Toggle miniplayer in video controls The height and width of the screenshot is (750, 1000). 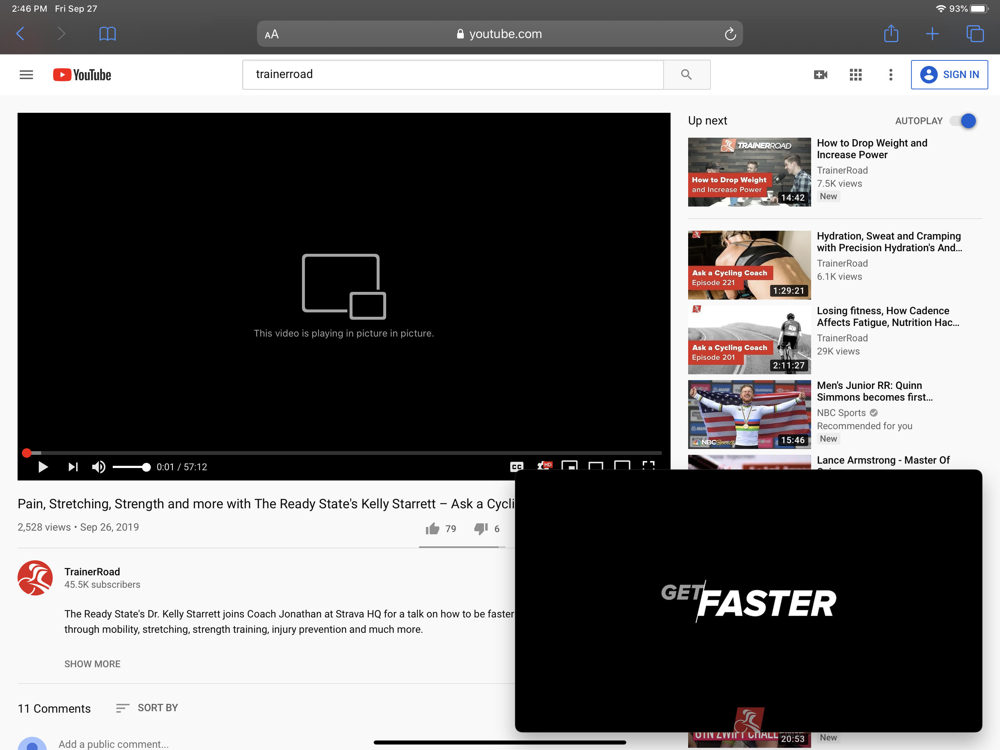pos(569,466)
